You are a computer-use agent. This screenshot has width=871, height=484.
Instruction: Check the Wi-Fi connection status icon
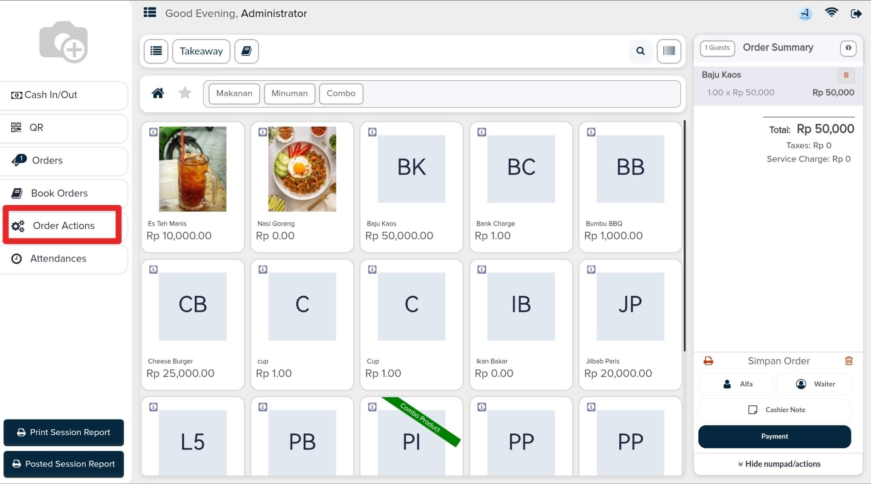tap(831, 12)
